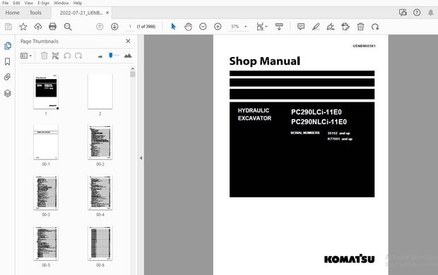The height and width of the screenshot is (275, 438).
Task: Click the Shop Manual title text
Action: [264, 61]
